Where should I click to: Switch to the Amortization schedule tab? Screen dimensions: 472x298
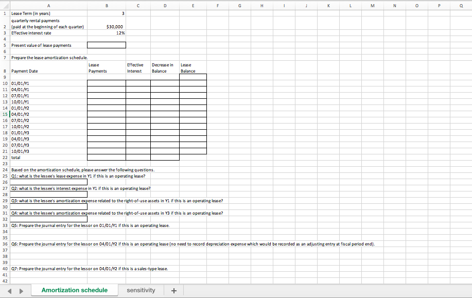click(75, 290)
